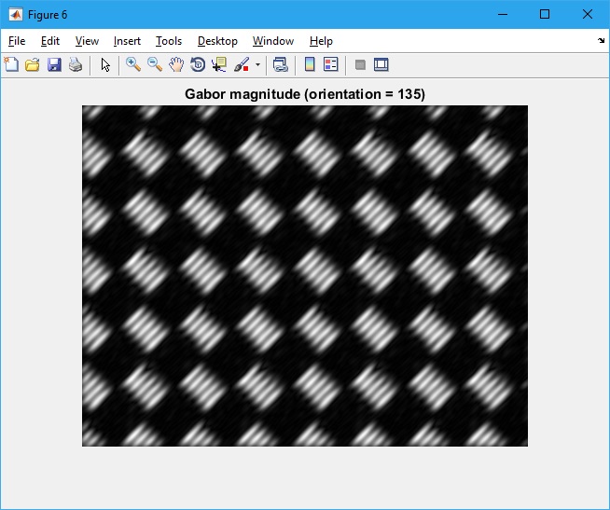Select the Zoom In tool

tap(133, 65)
